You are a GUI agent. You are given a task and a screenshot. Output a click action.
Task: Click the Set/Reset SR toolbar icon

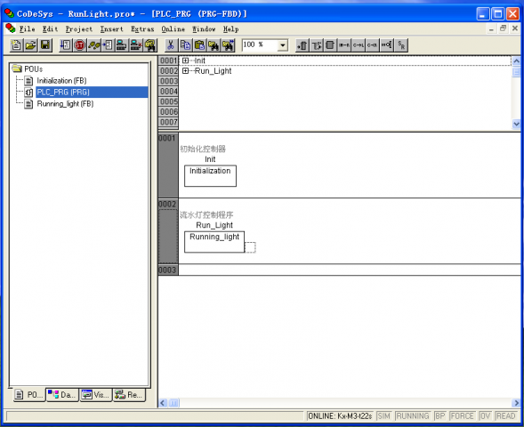point(401,45)
